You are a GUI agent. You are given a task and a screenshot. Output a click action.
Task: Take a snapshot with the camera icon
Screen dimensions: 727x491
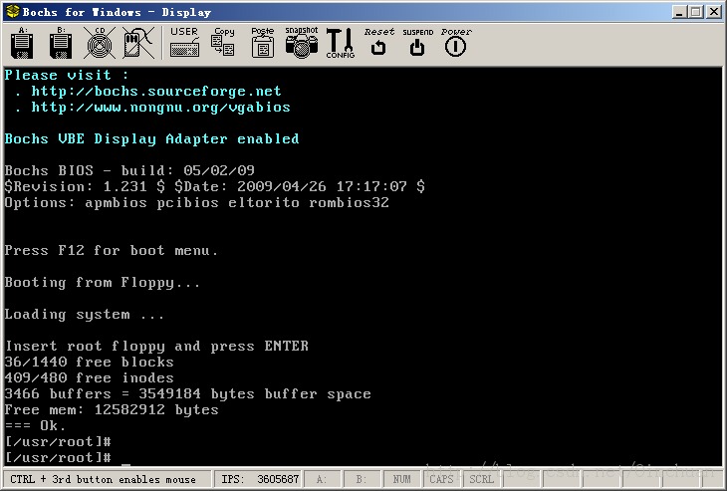tap(301, 44)
